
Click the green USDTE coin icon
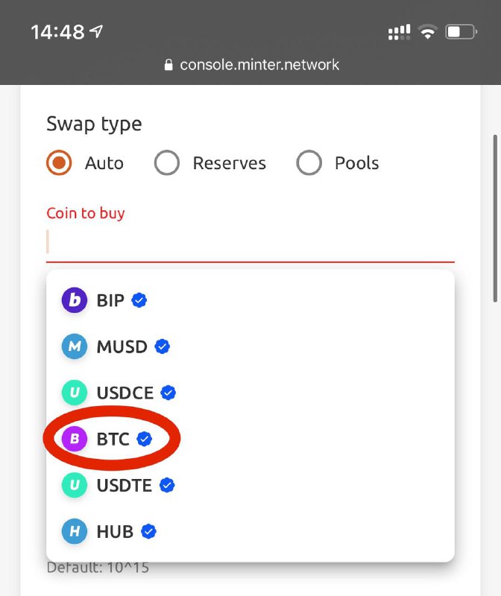tap(75, 485)
